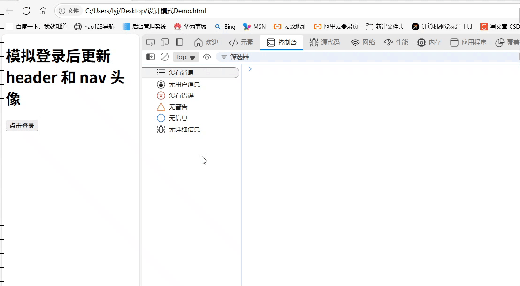Open 百度一下，我就知道 bookmark

coord(37,27)
